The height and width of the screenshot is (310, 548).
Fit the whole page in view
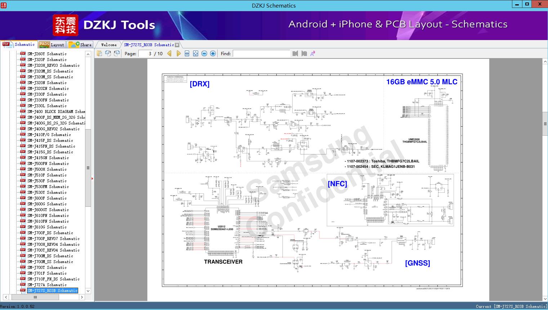pos(196,53)
